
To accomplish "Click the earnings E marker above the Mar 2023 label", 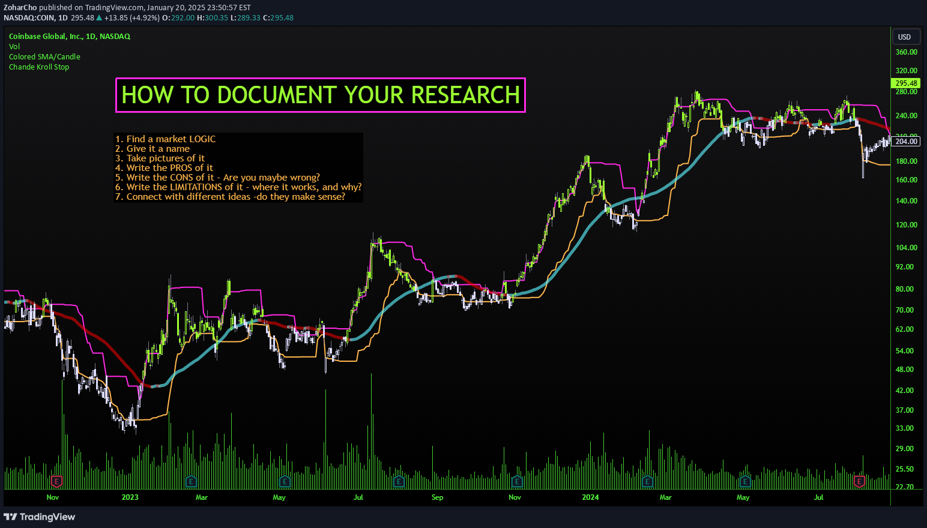I will pyautogui.click(x=191, y=481).
